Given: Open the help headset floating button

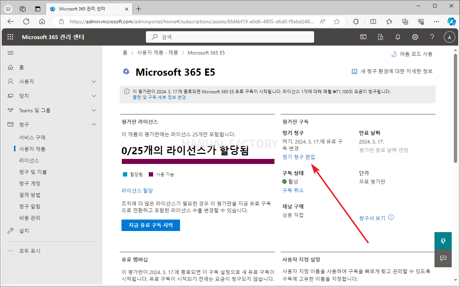Looking at the screenshot, I should pyautogui.click(x=443, y=241).
